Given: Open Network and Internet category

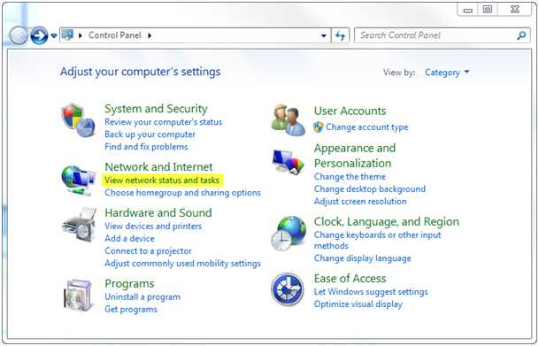Looking at the screenshot, I should point(158,166).
